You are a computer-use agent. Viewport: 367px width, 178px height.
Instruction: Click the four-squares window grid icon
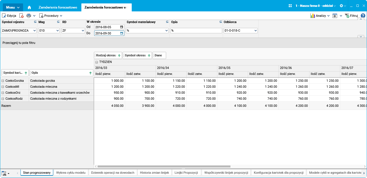click(290, 6)
